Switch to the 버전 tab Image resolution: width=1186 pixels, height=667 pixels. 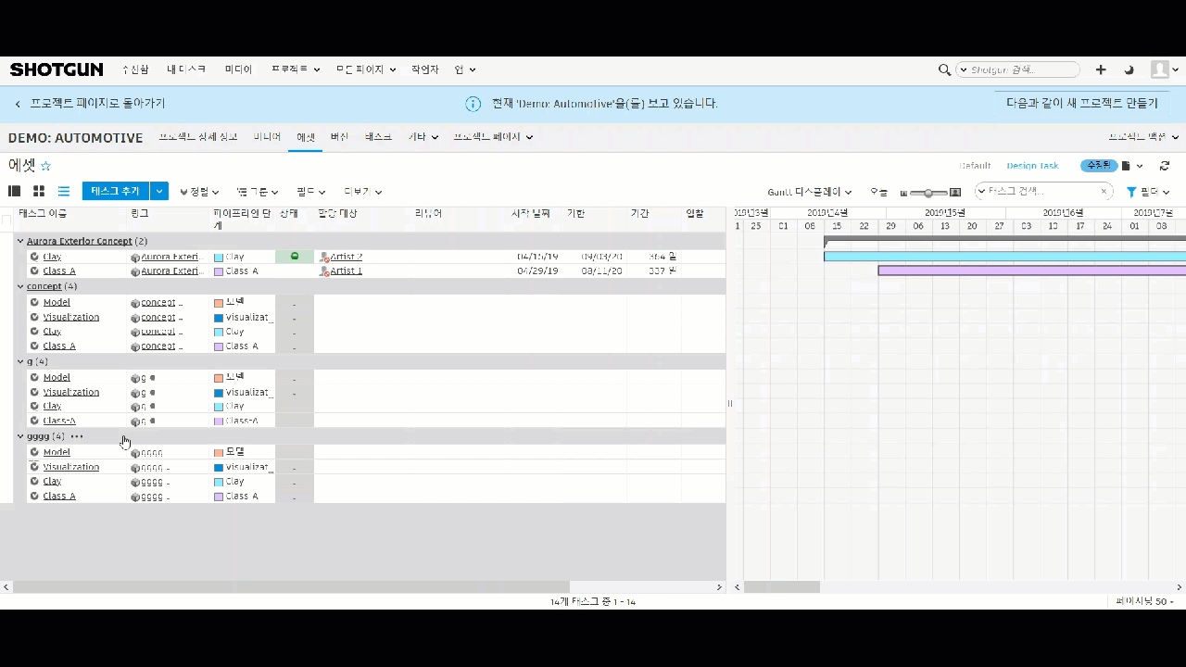pos(339,136)
